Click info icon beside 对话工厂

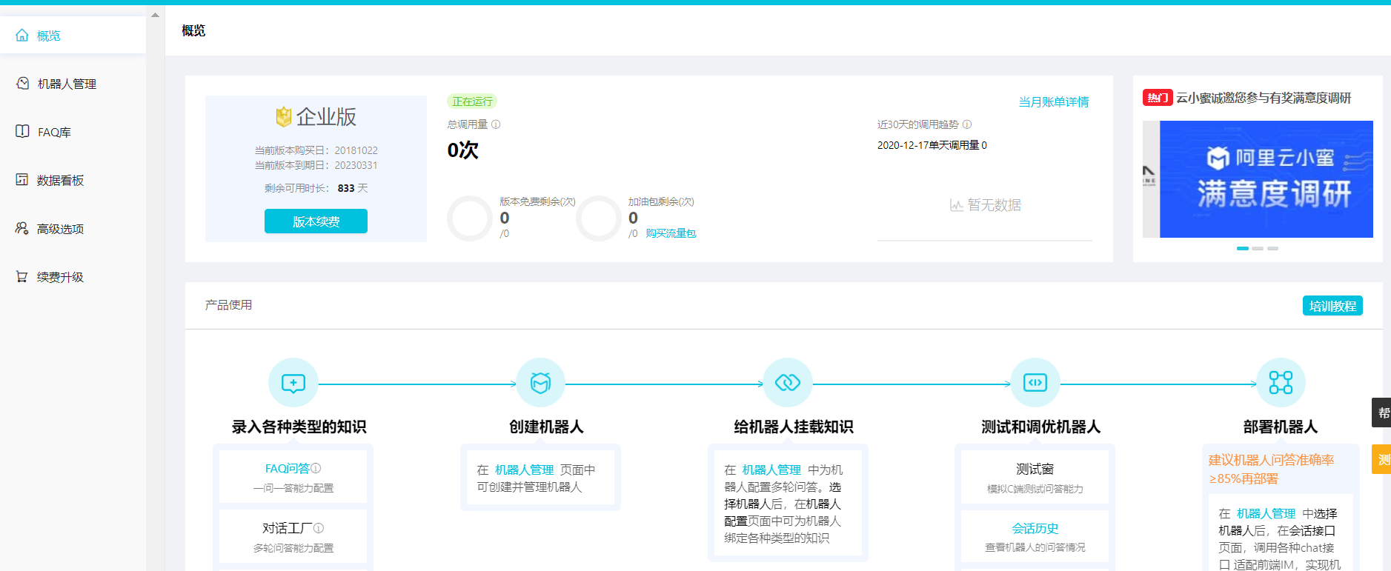point(319,528)
